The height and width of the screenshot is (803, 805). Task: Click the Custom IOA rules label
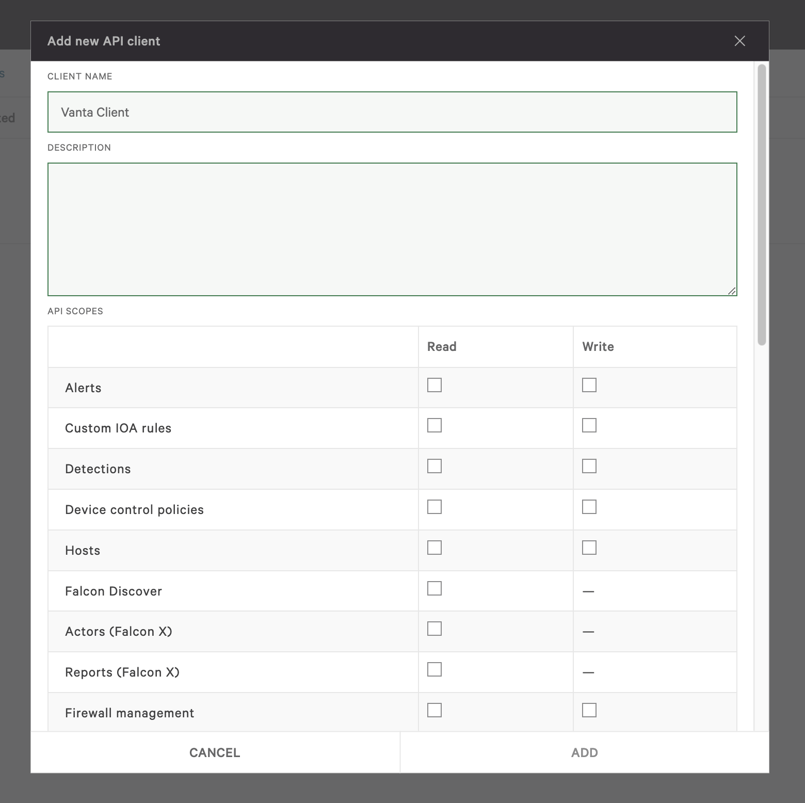pos(118,428)
